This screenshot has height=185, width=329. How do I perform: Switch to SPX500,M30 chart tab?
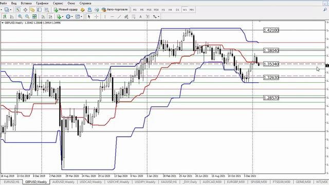point(259,182)
